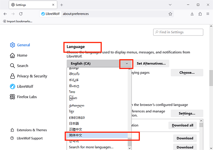The image size is (213, 150).
Task: Go to the Home settings category
Action: [22, 56]
